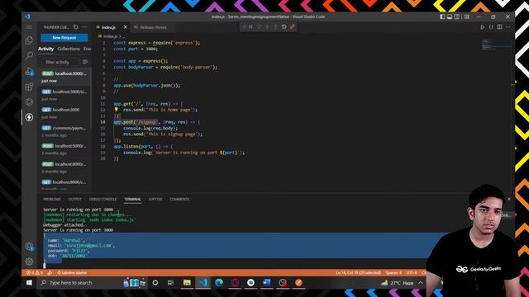The width and height of the screenshot is (529, 297).
Task: Click the editor minimap
Action: 496,45
